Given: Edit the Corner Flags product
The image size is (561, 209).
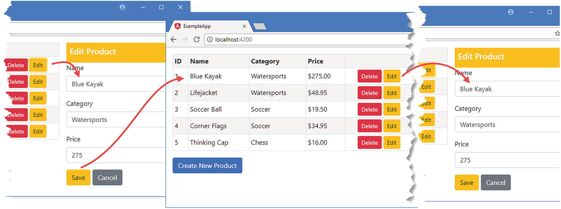Looking at the screenshot, I should coord(392,126).
